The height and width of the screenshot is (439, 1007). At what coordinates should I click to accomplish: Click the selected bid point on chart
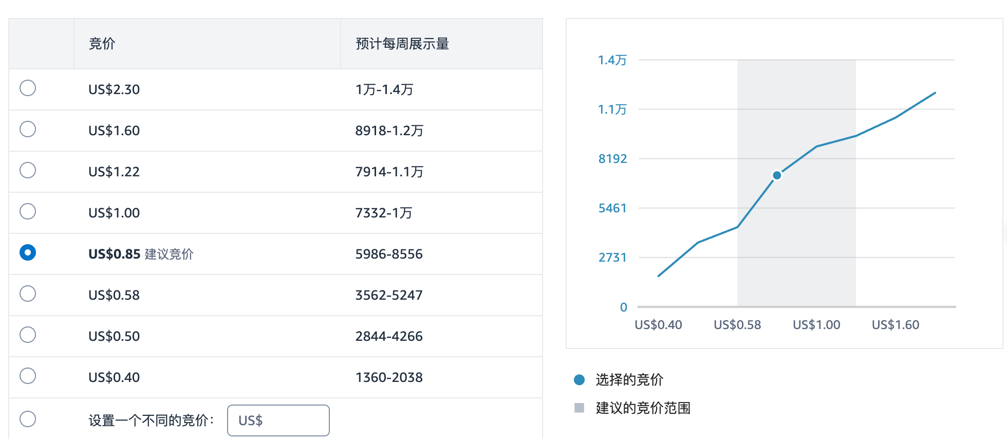[x=777, y=176]
